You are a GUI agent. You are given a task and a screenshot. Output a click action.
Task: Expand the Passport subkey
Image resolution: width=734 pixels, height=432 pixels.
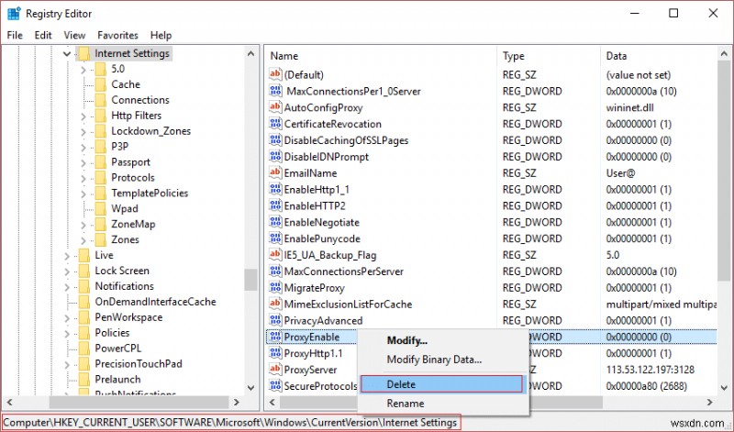(83, 162)
